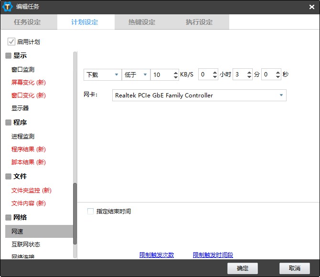Screen dimensions: 320x277
Task: Select 文件内容 (新) item
Action: click(28, 203)
